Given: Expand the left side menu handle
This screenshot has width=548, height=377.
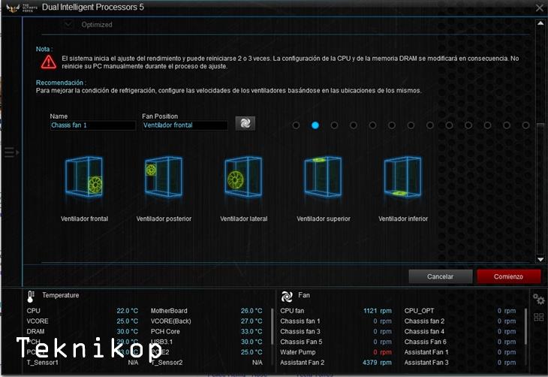Looking at the screenshot, I should (9, 152).
